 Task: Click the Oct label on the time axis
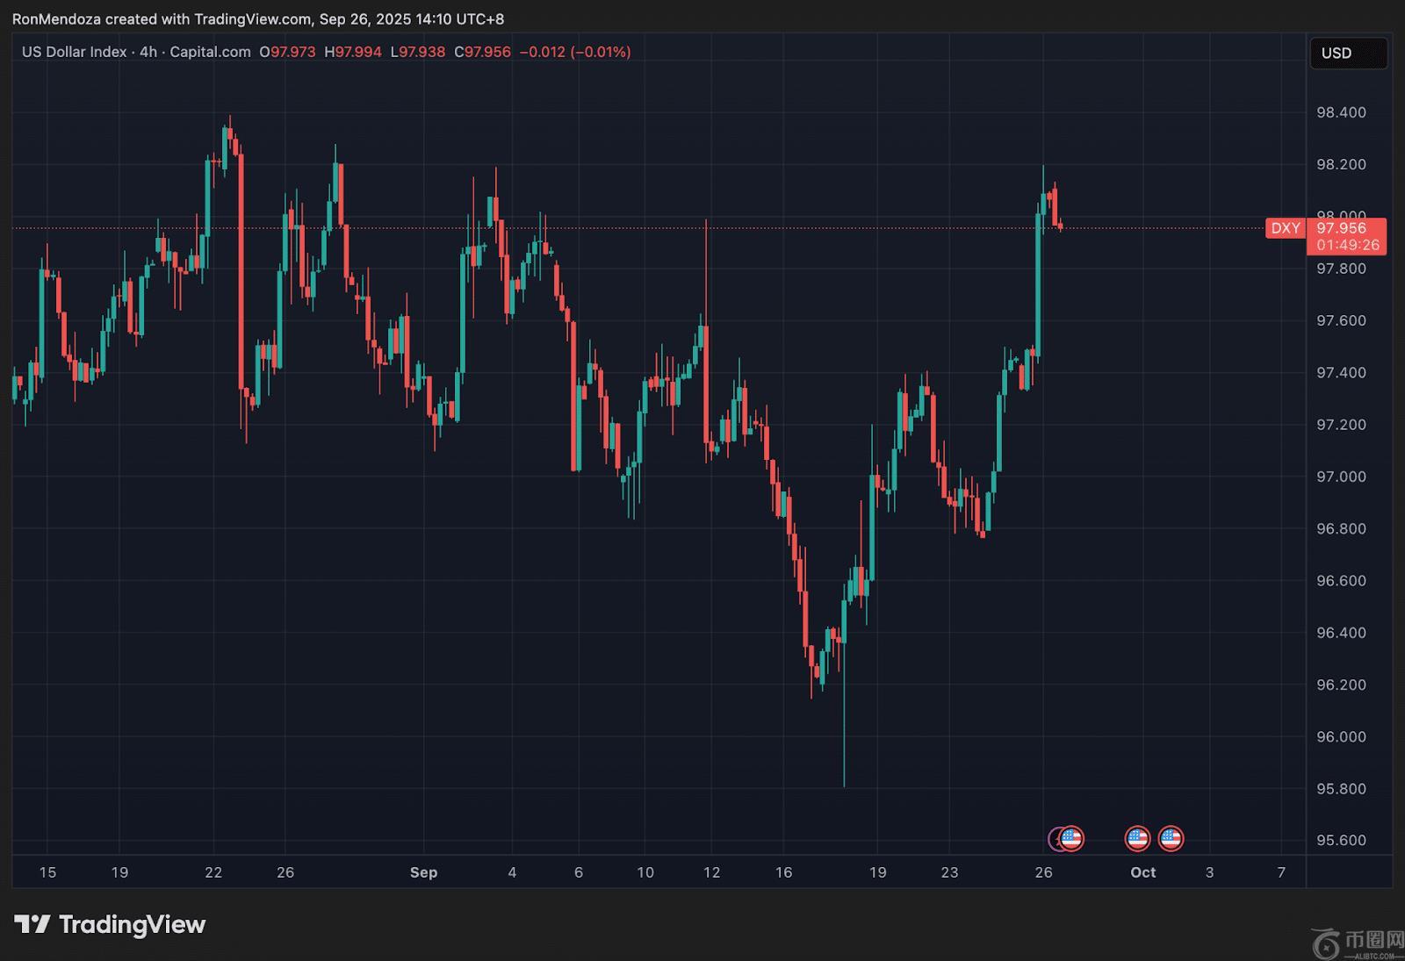coord(1142,872)
